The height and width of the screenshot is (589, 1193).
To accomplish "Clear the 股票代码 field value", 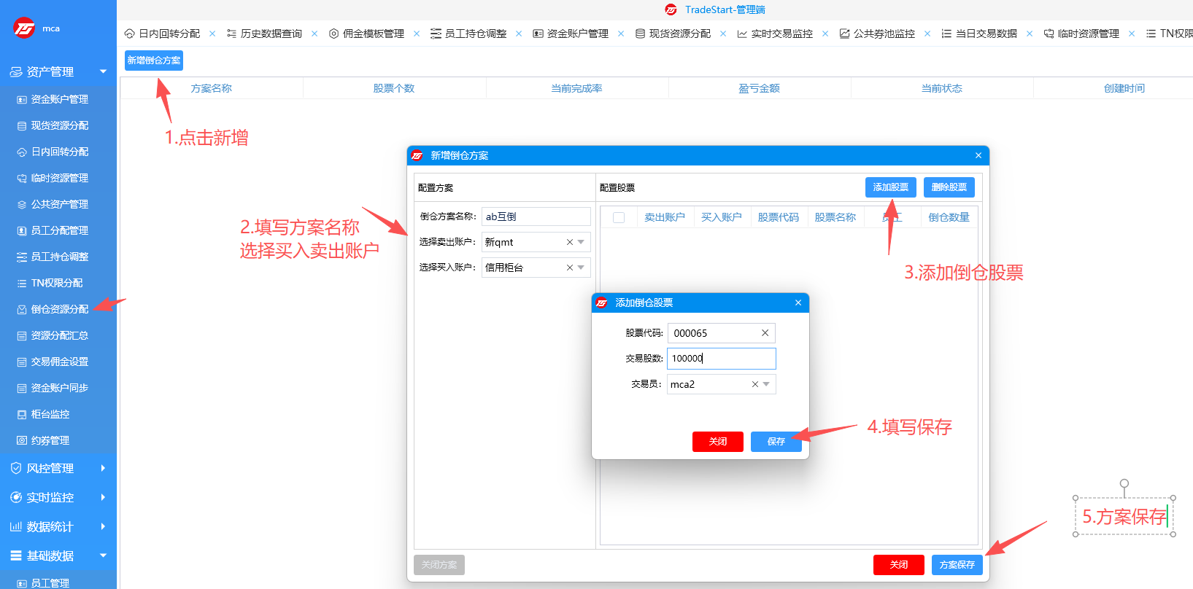I will point(765,333).
